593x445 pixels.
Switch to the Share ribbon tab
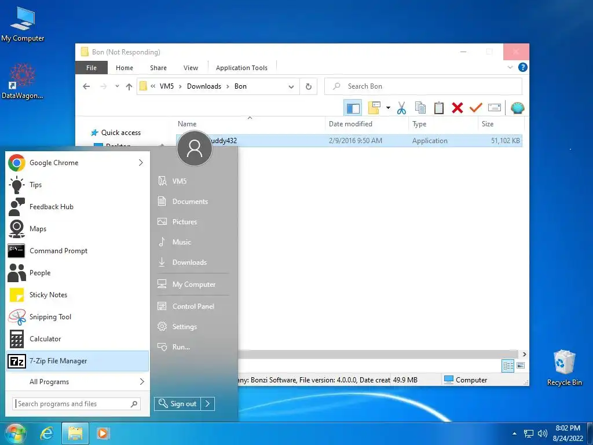tap(158, 68)
